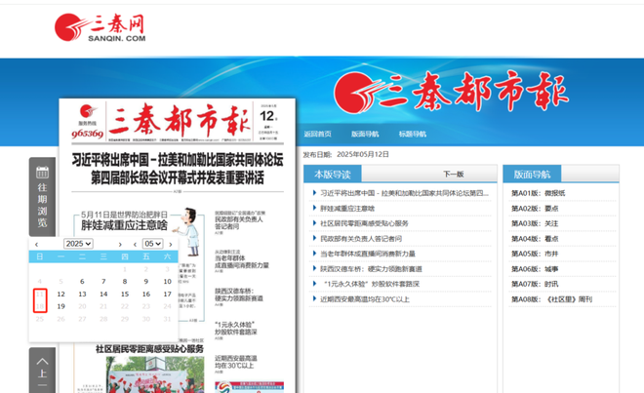Select date 13 in the calendar
The image size is (644, 393).
[82, 295]
